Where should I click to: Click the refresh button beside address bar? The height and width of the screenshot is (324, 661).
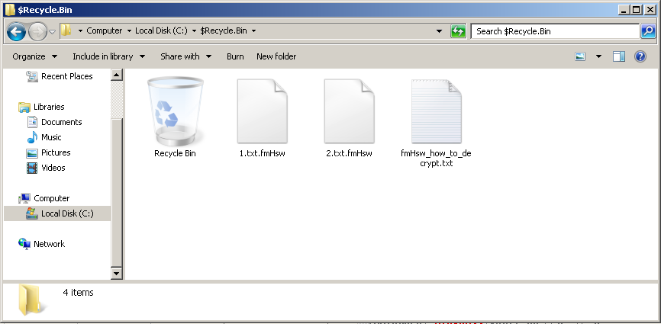[x=458, y=31]
